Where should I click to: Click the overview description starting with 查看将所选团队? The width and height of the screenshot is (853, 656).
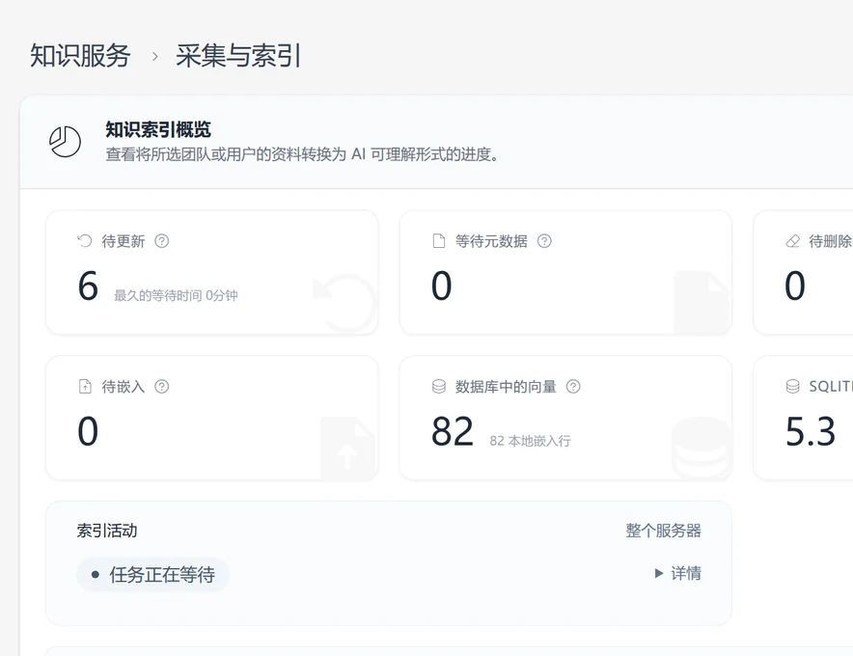pos(302,154)
